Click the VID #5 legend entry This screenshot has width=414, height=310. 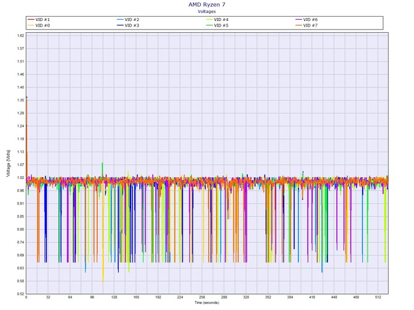tap(217, 25)
